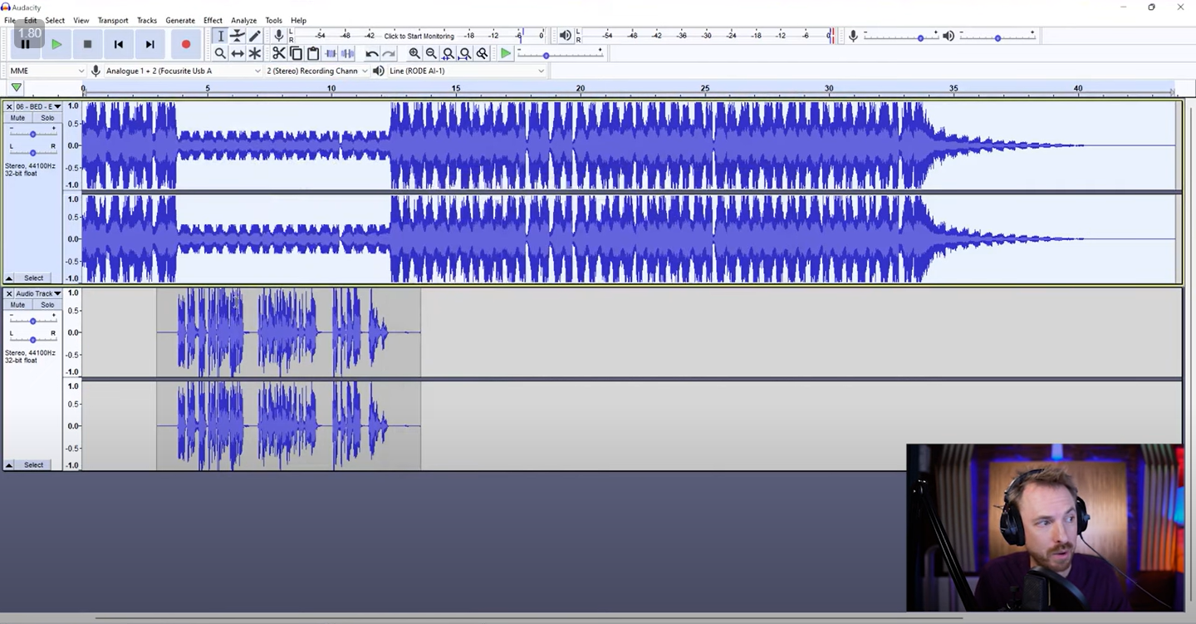Select the Draw pencil tool
1196x624 pixels.
(x=255, y=36)
